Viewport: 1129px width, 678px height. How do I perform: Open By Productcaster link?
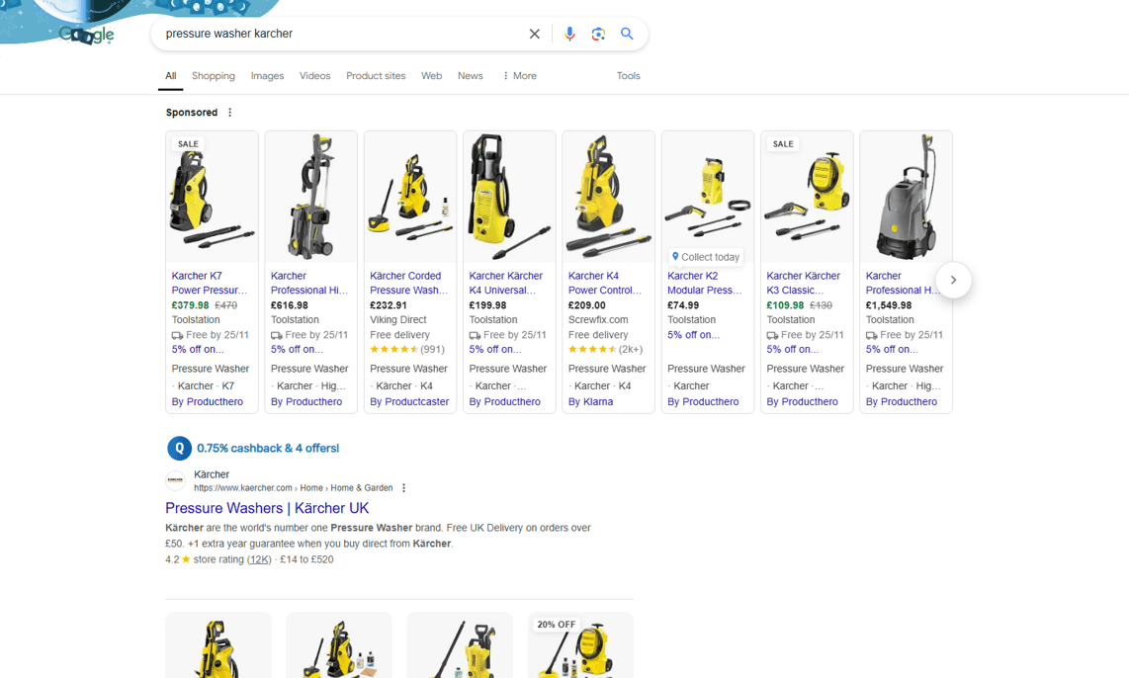409,401
